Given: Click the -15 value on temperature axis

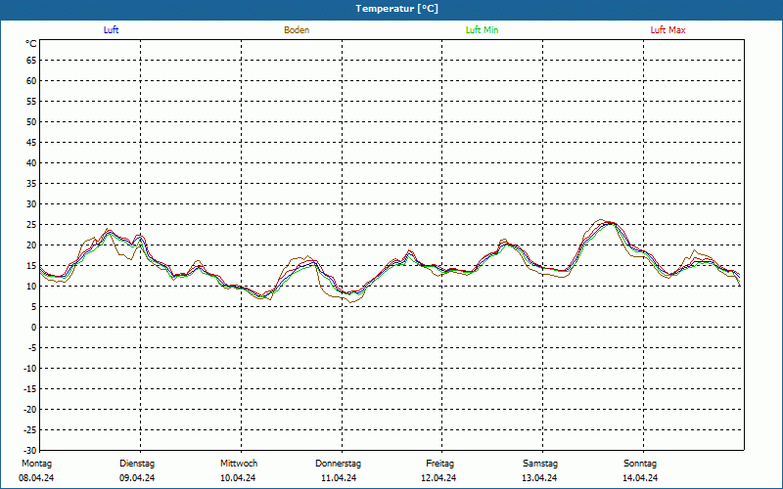Looking at the screenshot, I should pos(30,388).
